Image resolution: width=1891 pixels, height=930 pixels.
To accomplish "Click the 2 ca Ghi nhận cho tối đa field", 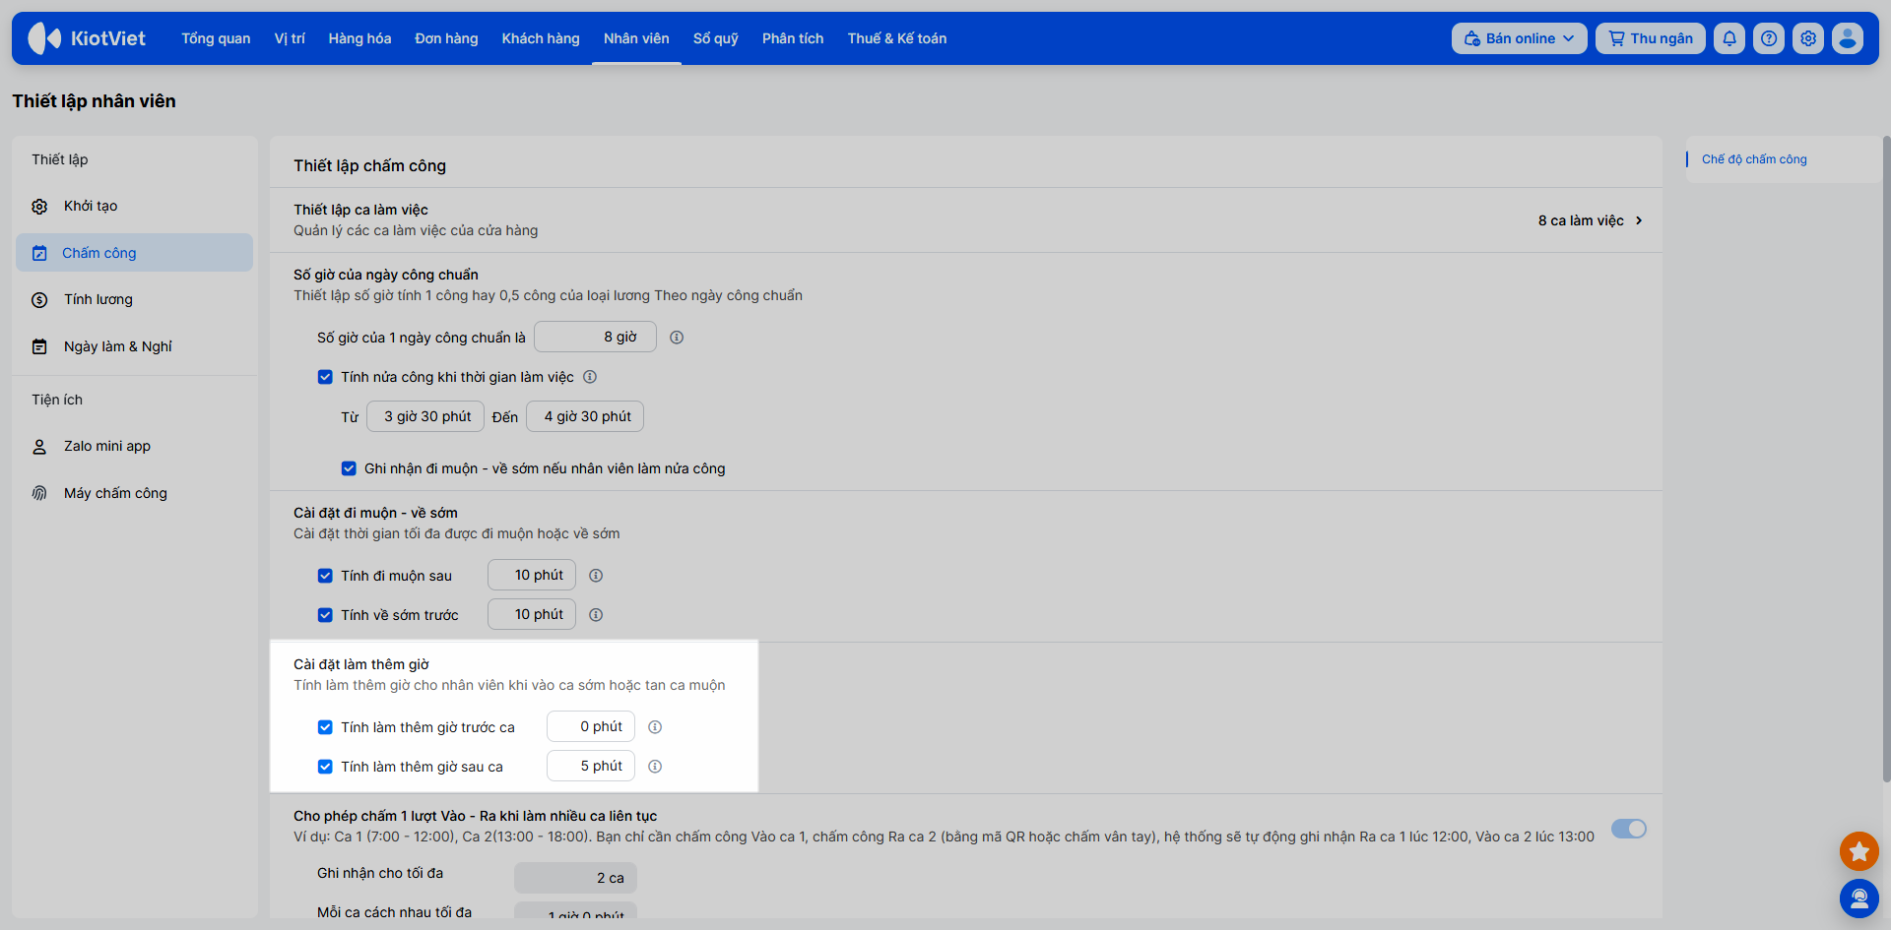I will 575,878.
